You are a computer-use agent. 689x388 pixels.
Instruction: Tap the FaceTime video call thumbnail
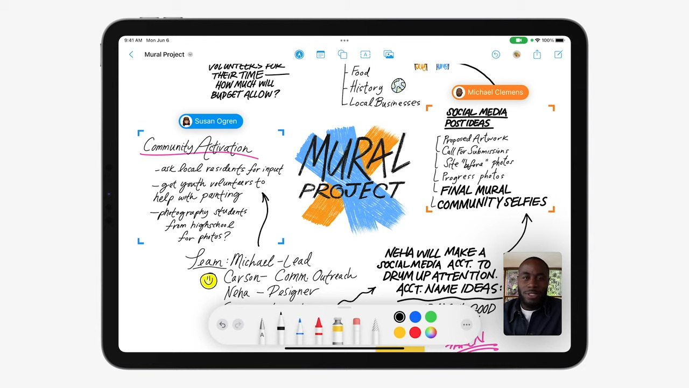(x=532, y=294)
